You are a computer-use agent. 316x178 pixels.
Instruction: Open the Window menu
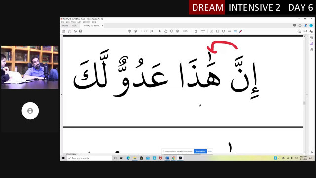(87, 22)
